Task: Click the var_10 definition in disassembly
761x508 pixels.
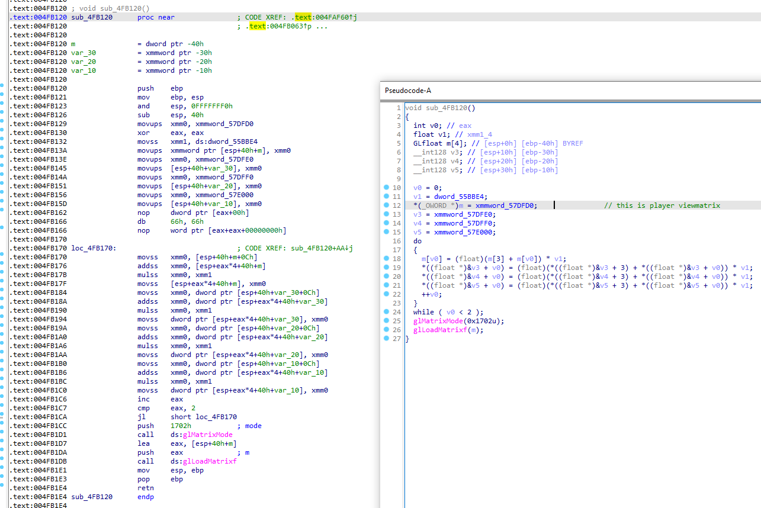Action: tap(84, 70)
